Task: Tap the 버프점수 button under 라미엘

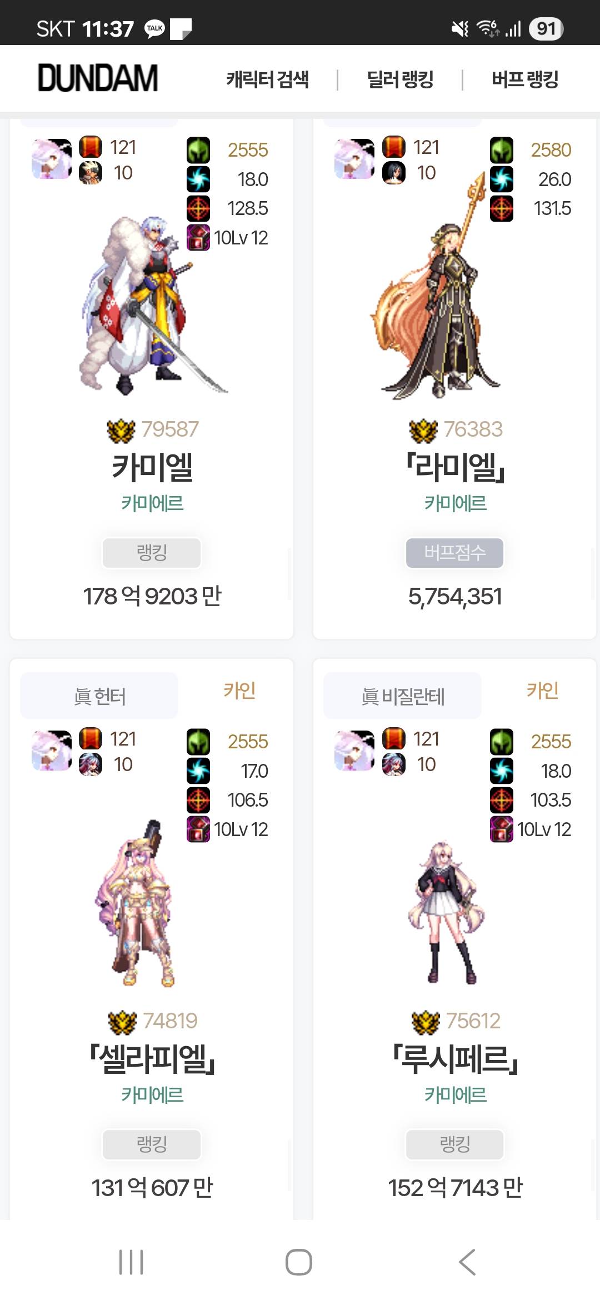Action: (455, 553)
